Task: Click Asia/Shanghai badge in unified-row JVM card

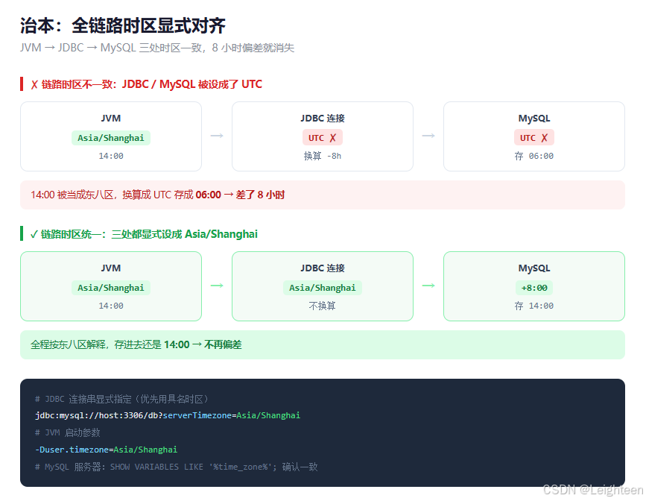Action: (111, 288)
